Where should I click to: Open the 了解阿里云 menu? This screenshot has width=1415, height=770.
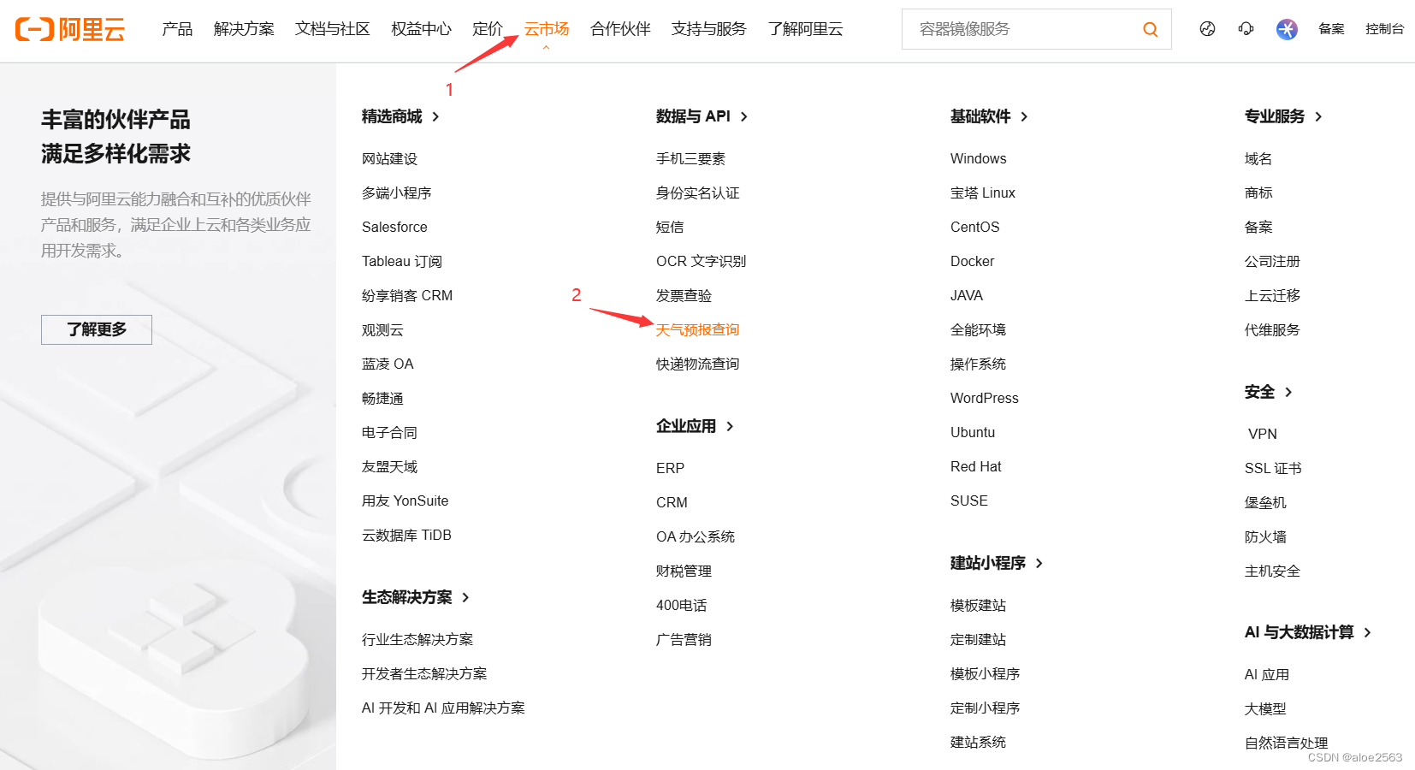click(x=805, y=29)
